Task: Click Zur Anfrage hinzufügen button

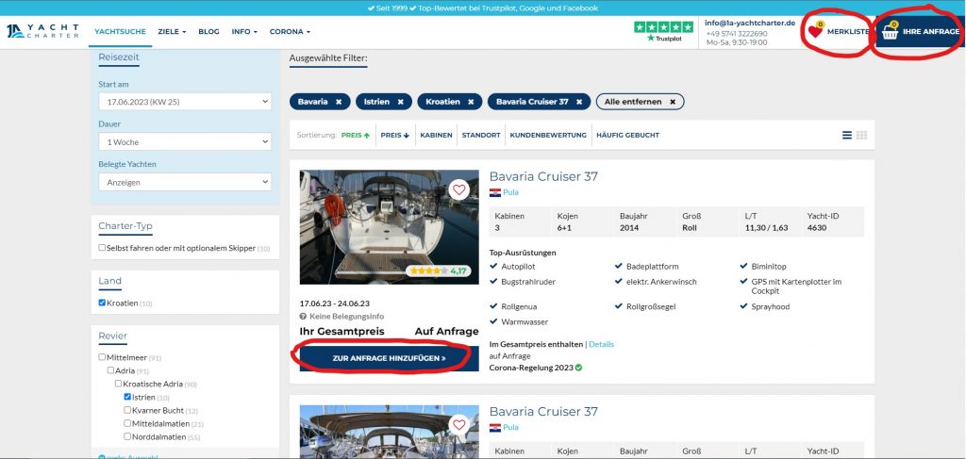Action: (388, 358)
